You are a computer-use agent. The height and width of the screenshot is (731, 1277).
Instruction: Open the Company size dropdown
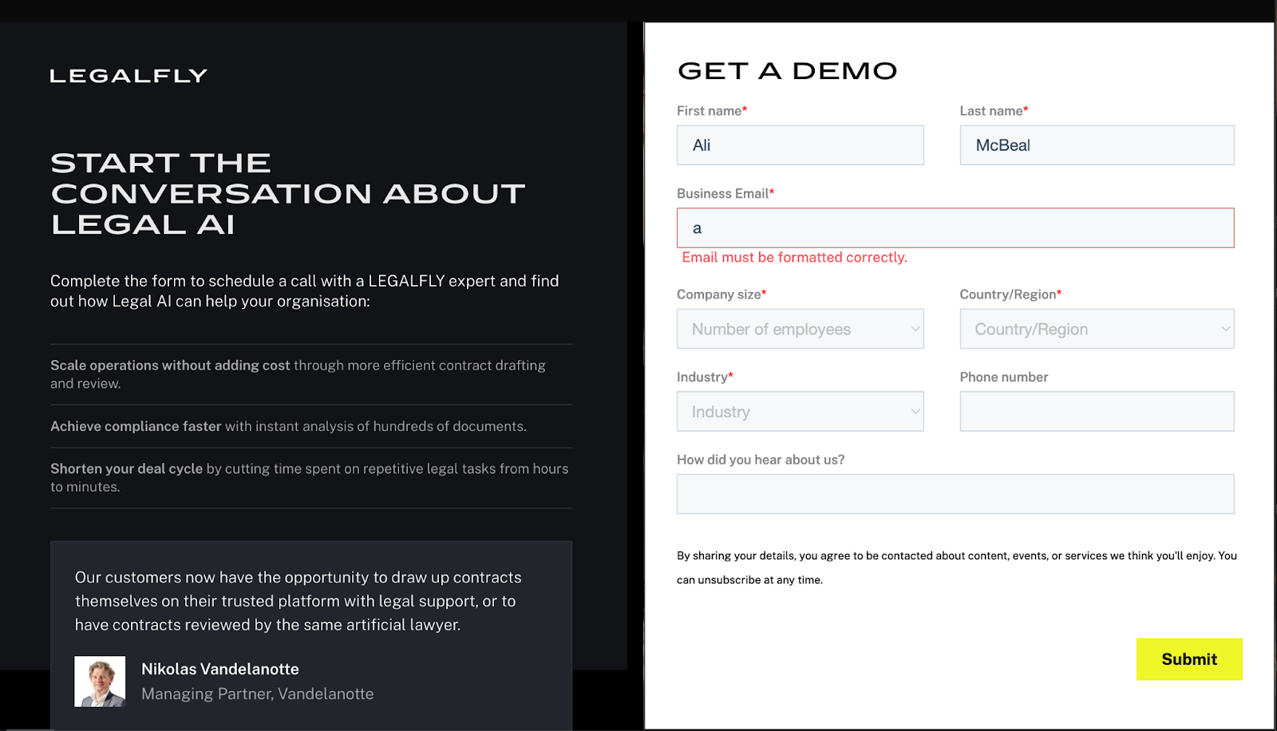click(x=799, y=328)
